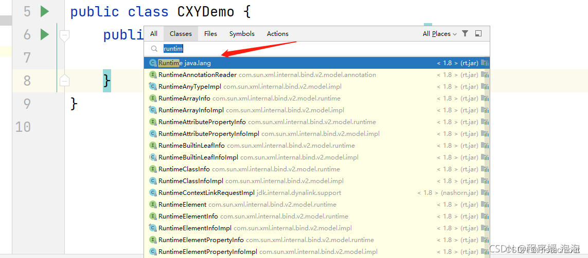Select RuntimeElementInfoImpl result row
The image size is (588, 258).
pos(317,228)
